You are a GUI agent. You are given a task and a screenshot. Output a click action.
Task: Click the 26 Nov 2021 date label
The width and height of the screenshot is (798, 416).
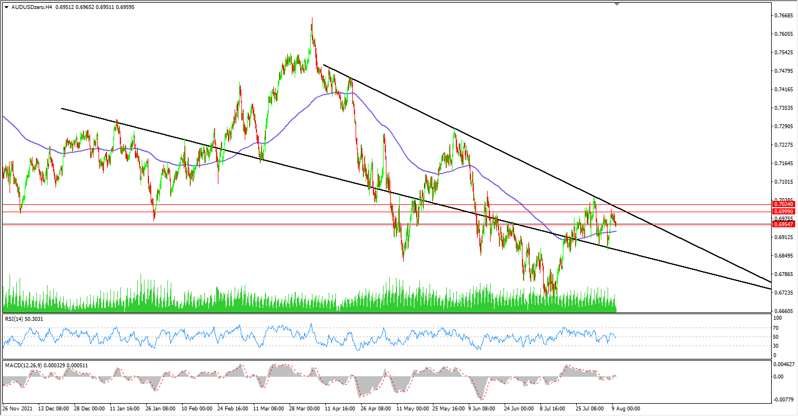coord(17,408)
